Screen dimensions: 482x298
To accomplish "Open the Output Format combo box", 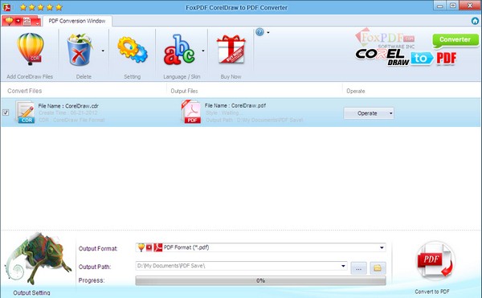I will pyautogui.click(x=260, y=247).
